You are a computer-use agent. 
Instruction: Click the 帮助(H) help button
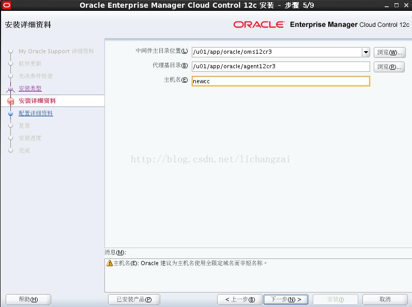point(28,299)
